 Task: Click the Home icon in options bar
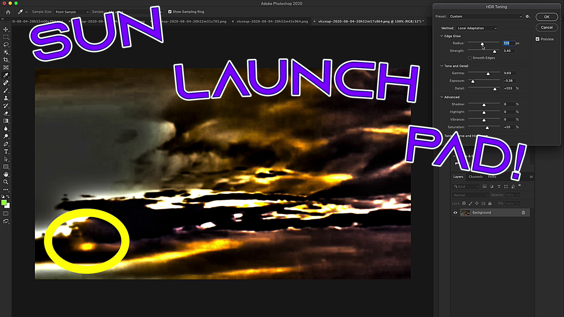[8, 12]
